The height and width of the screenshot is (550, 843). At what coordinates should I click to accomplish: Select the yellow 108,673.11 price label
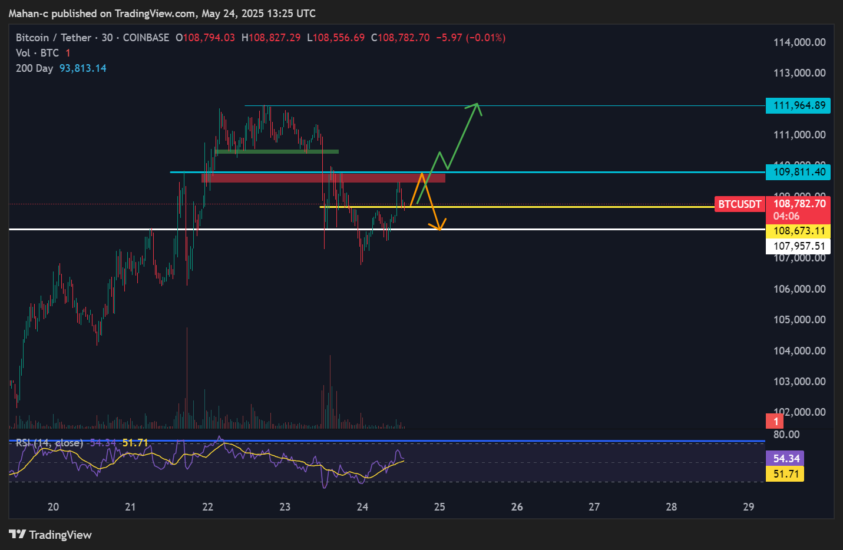[x=798, y=231]
